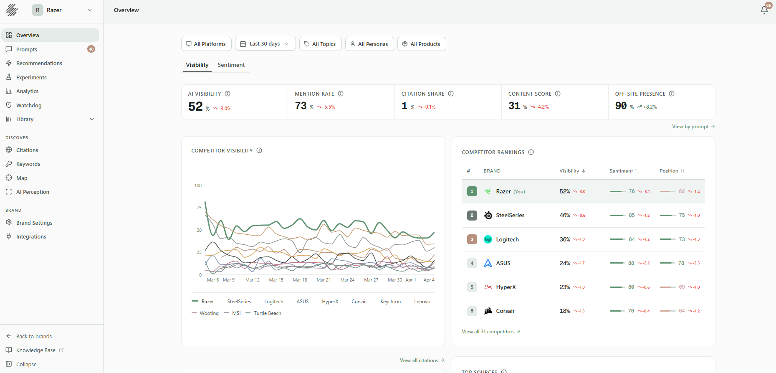Open the Last 30 days date dropdown
The image size is (776, 373).
tap(265, 44)
